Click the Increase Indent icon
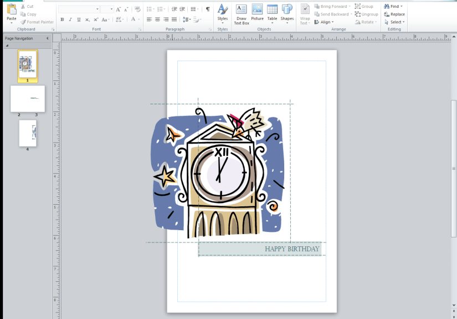 click(x=182, y=9)
